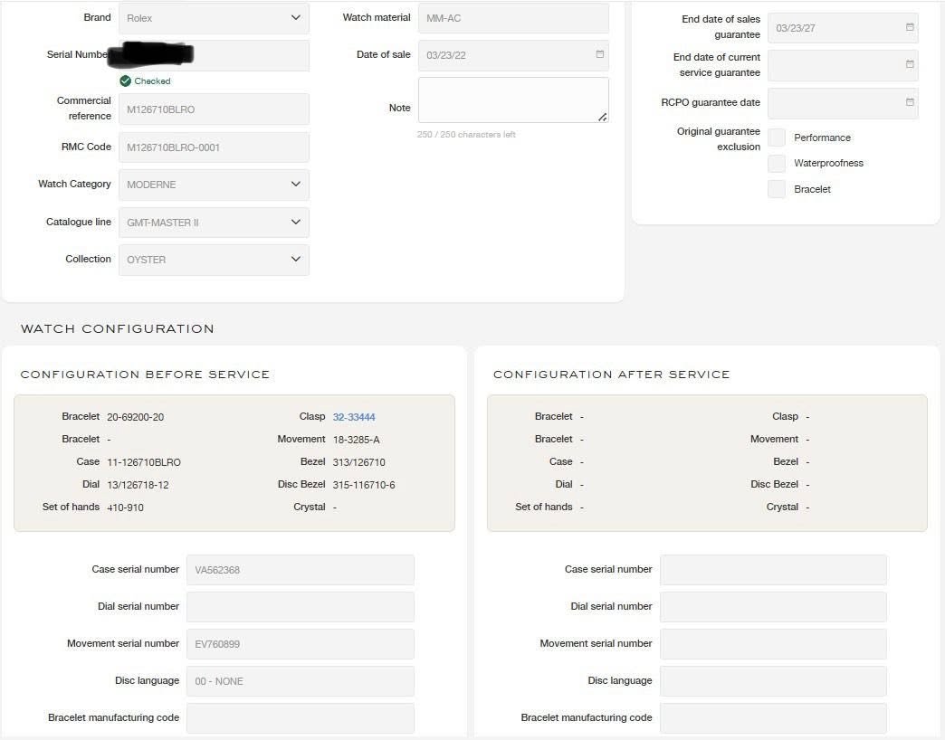
Task: Expand the Brand dropdown showing Rolex
Action: tap(214, 18)
